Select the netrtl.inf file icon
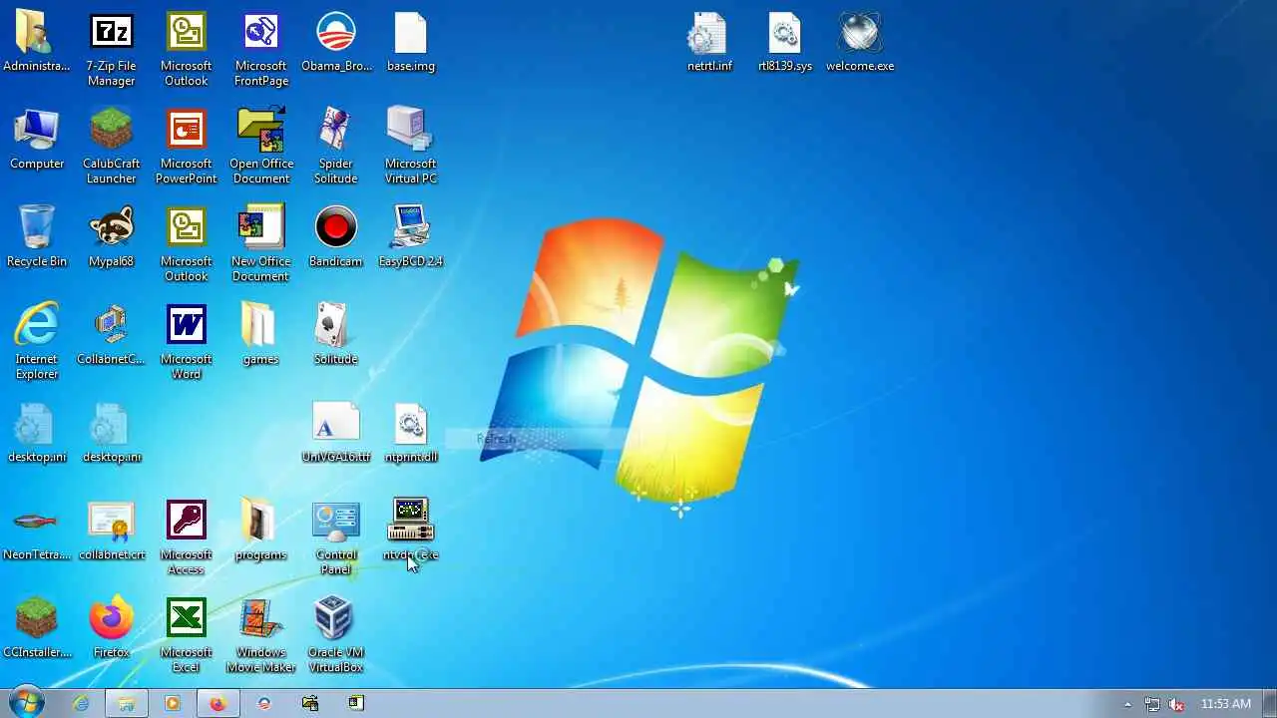 coord(709,42)
